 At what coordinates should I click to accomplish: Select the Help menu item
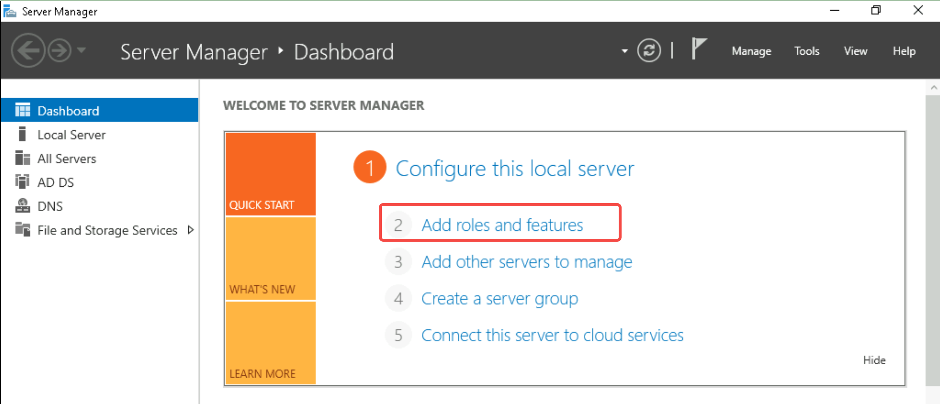[905, 51]
